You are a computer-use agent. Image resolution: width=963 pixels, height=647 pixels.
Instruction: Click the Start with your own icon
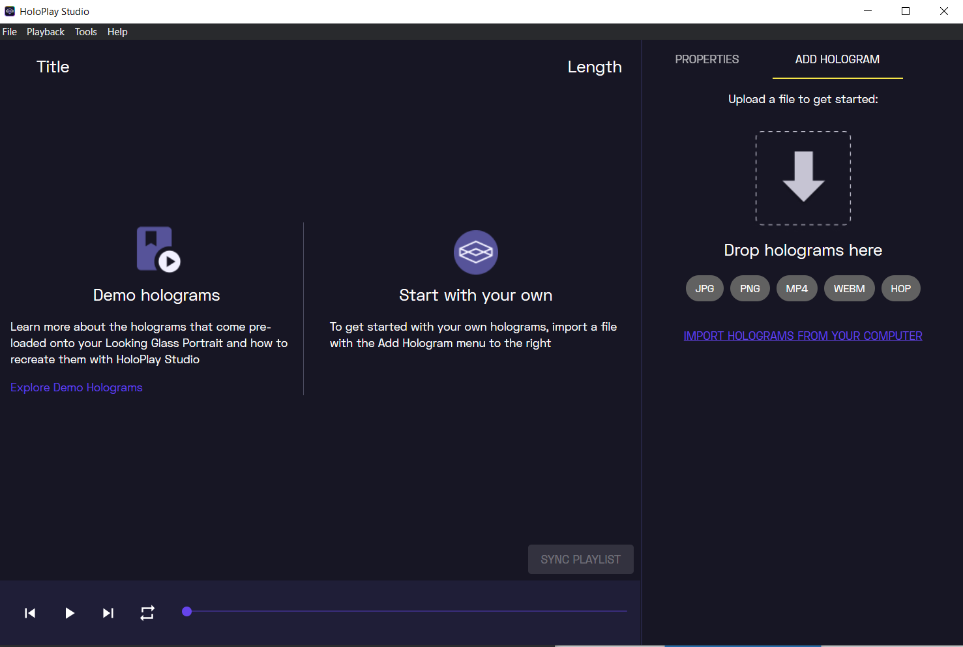point(476,252)
